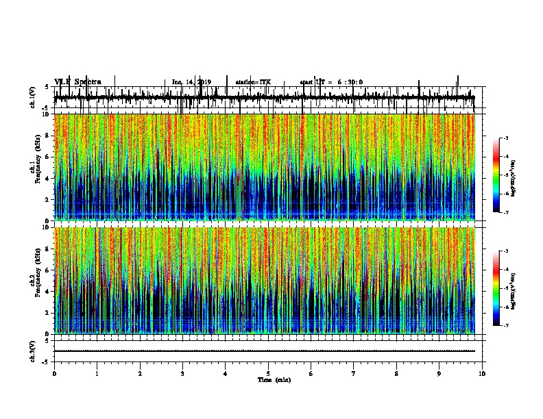
Task: Click the ch.1 colorbar "log(PSD)" label
Action: (513, 179)
